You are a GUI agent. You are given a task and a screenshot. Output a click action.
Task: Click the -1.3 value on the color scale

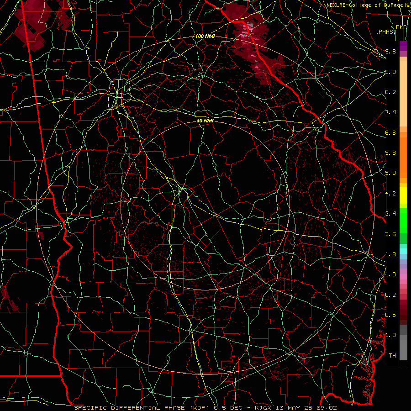pyautogui.click(x=389, y=335)
